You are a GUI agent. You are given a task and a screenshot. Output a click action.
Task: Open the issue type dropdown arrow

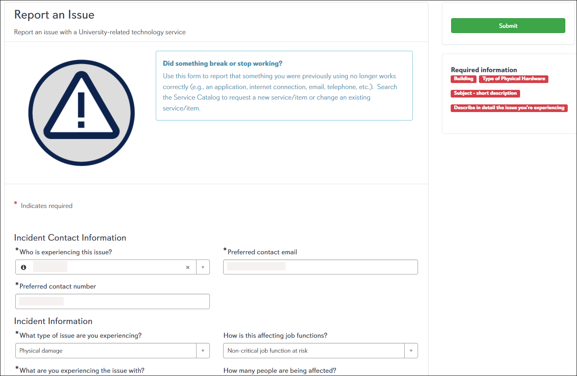click(203, 351)
